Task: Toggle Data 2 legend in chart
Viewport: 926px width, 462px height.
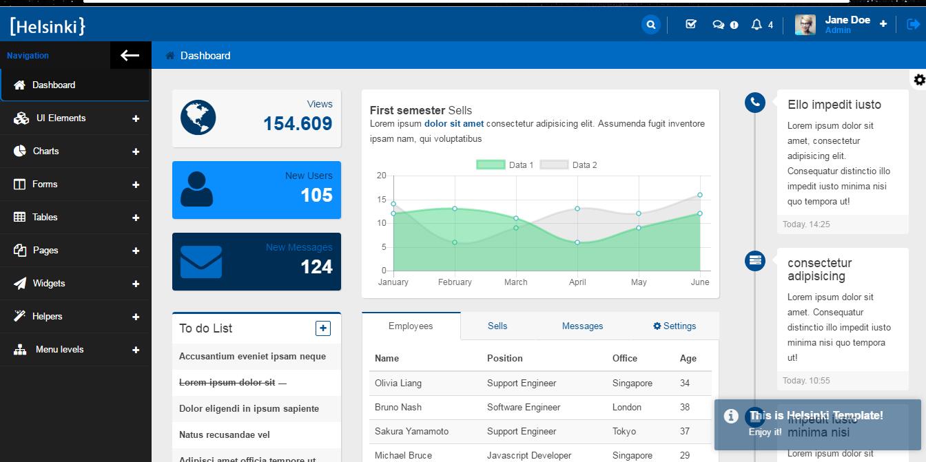Action: (x=568, y=165)
